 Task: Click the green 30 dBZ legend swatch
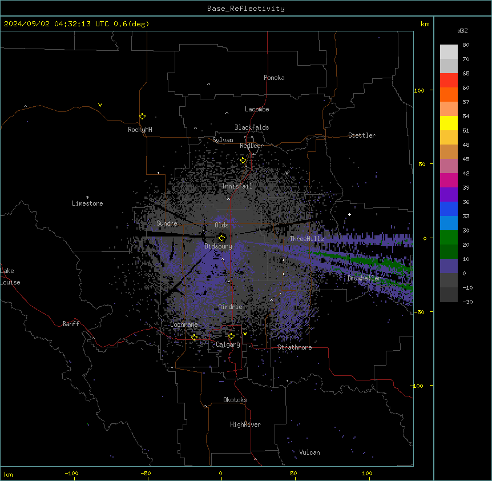[x=449, y=238]
